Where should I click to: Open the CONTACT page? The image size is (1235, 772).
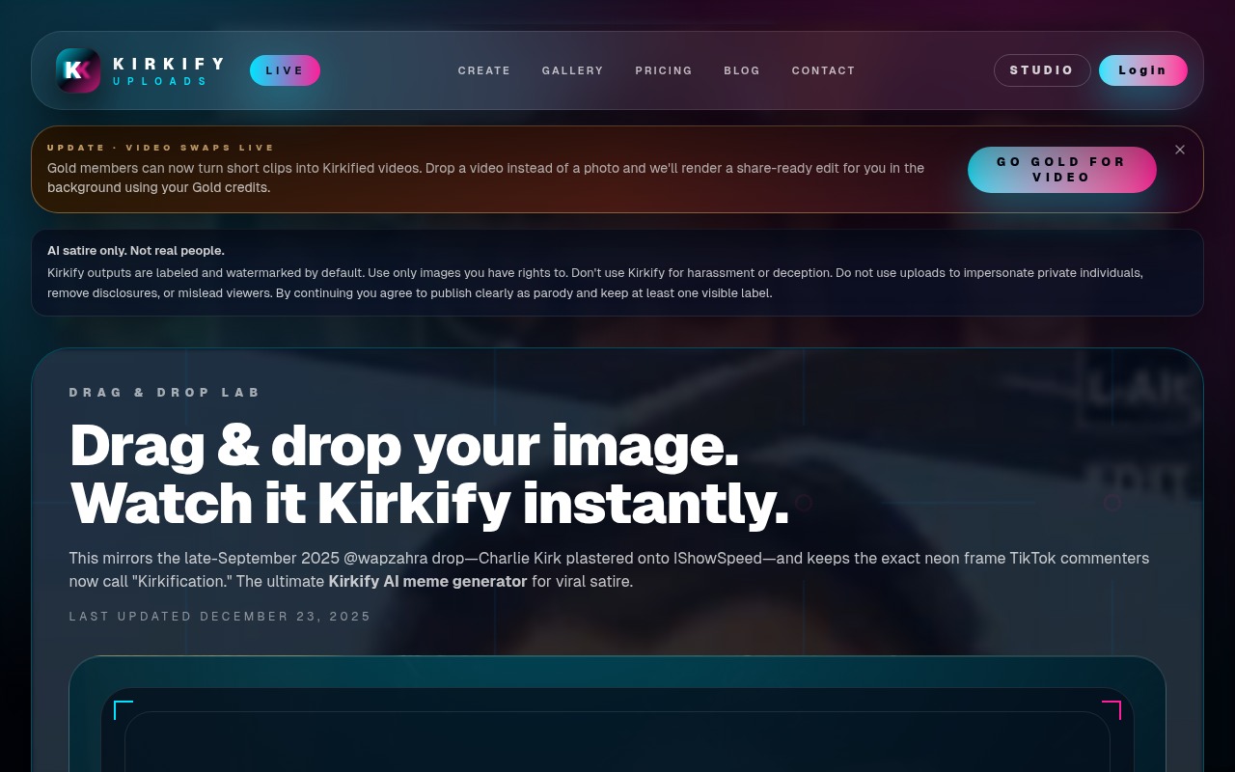(823, 70)
